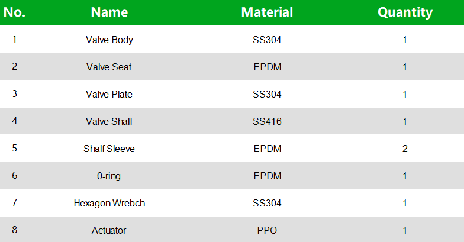Click the "Shalf Sleeve" cell
Viewport: 464px width, 242px height.
[x=109, y=149]
